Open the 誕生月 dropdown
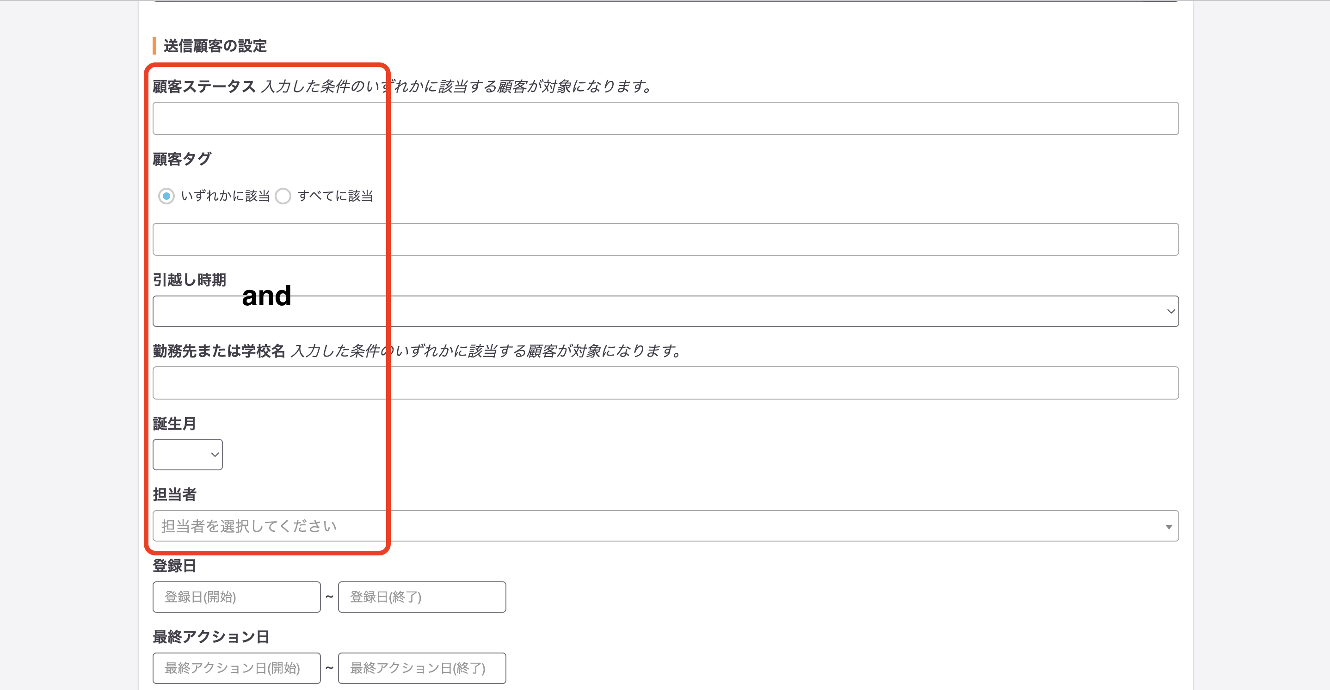1330x690 pixels. (x=187, y=455)
